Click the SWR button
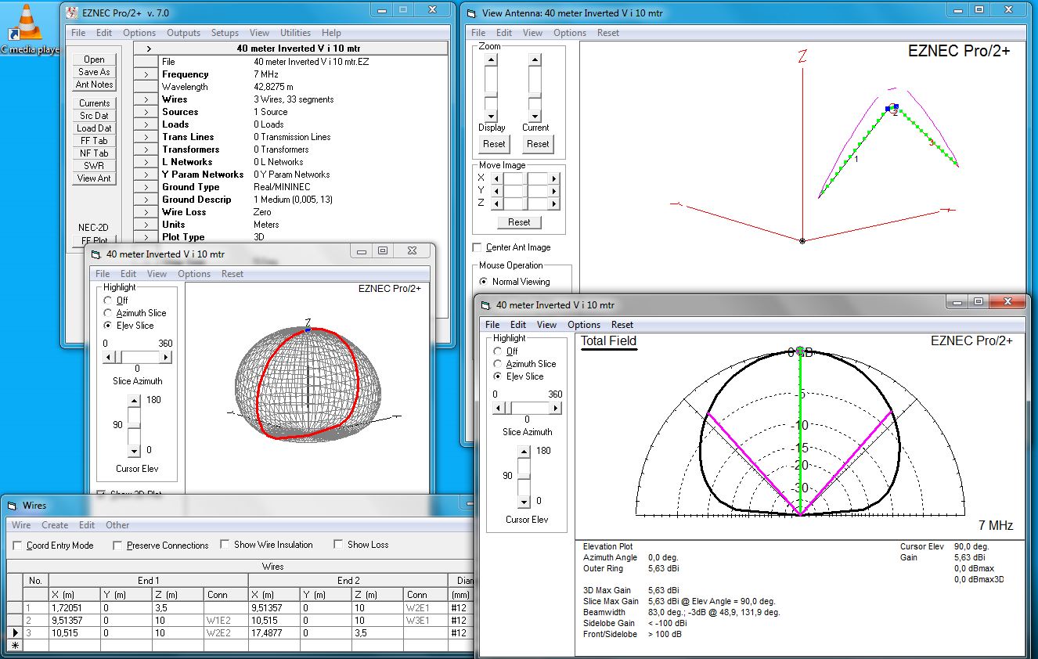Screen dimensions: 1038x659 point(94,166)
